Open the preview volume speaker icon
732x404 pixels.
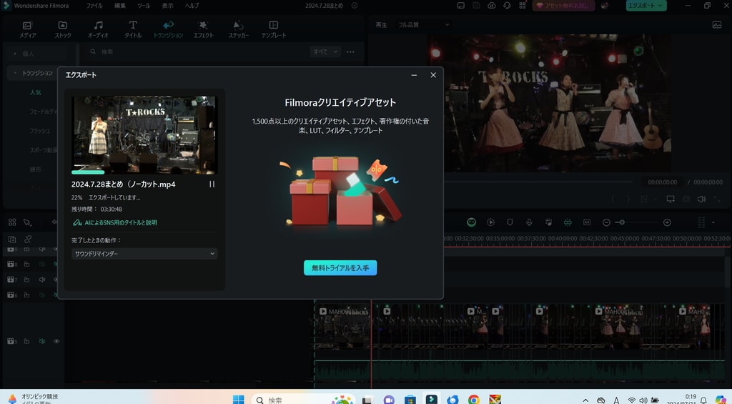[x=701, y=199]
